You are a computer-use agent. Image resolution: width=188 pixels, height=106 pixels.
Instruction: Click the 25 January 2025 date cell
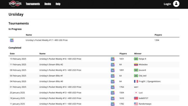(x=17, y=93)
